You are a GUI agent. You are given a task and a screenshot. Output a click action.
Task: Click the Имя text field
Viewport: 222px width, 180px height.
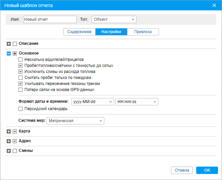50,19
